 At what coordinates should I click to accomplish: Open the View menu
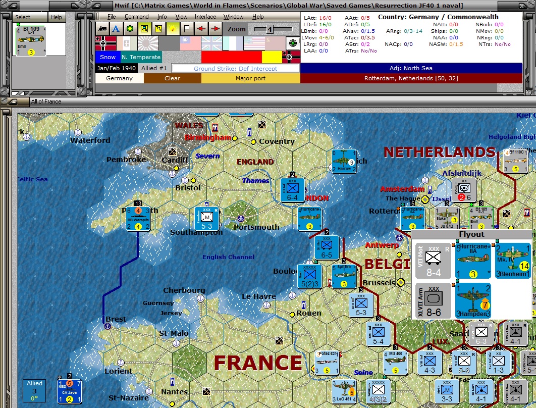pos(181,17)
